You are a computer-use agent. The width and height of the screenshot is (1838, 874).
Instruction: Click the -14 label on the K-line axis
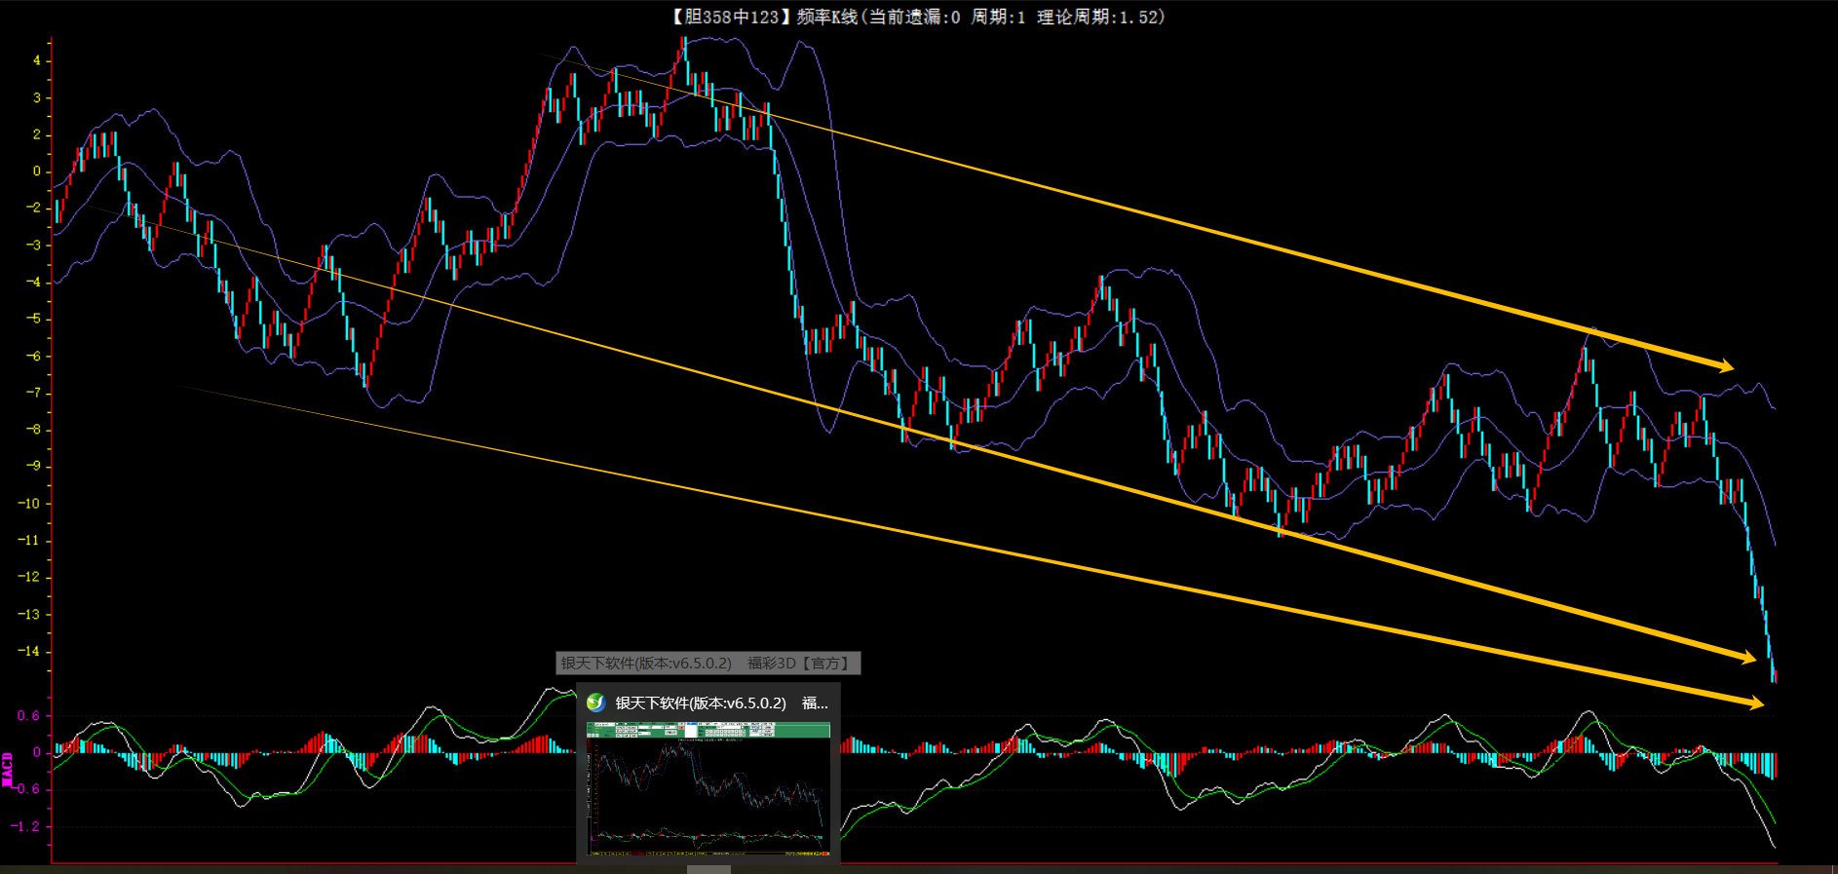29,651
